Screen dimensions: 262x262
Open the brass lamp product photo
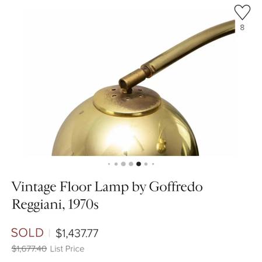[131, 82]
